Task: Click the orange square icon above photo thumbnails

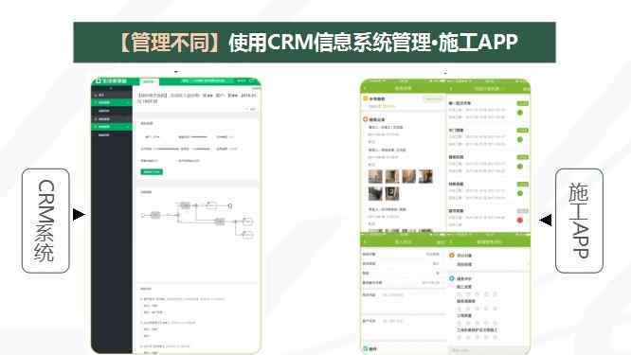Action: 366,119
